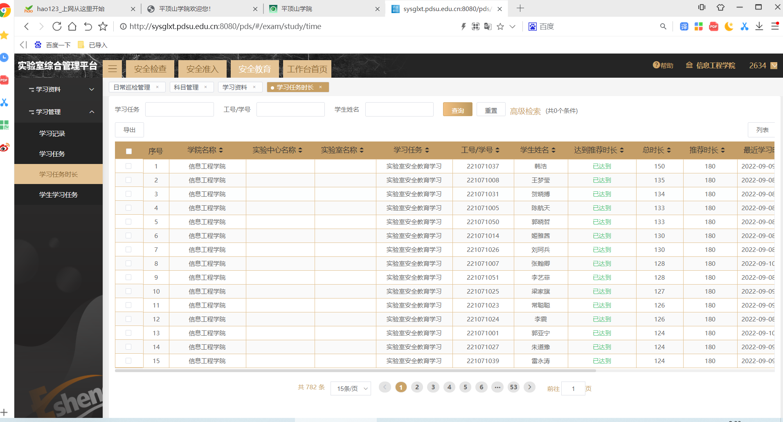The height and width of the screenshot is (422, 783).
Task: Click the mail envelope icon beside 2634
Action: coord(774,65)
